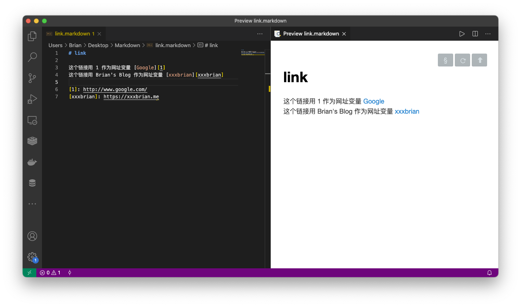Open the xxxbrian link in preview

(x=407, y=112)
